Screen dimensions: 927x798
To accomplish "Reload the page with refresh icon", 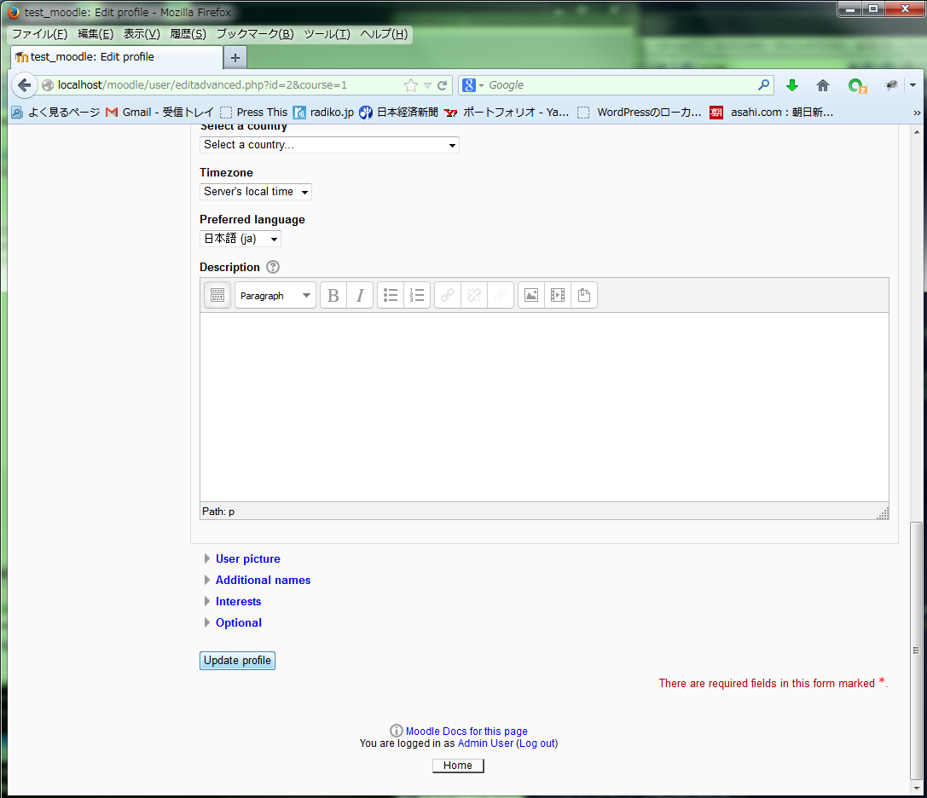I will pyautogui.click(x=443, y=85).
